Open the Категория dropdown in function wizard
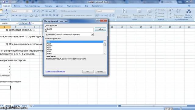195x110 pixels. point(92,35)
